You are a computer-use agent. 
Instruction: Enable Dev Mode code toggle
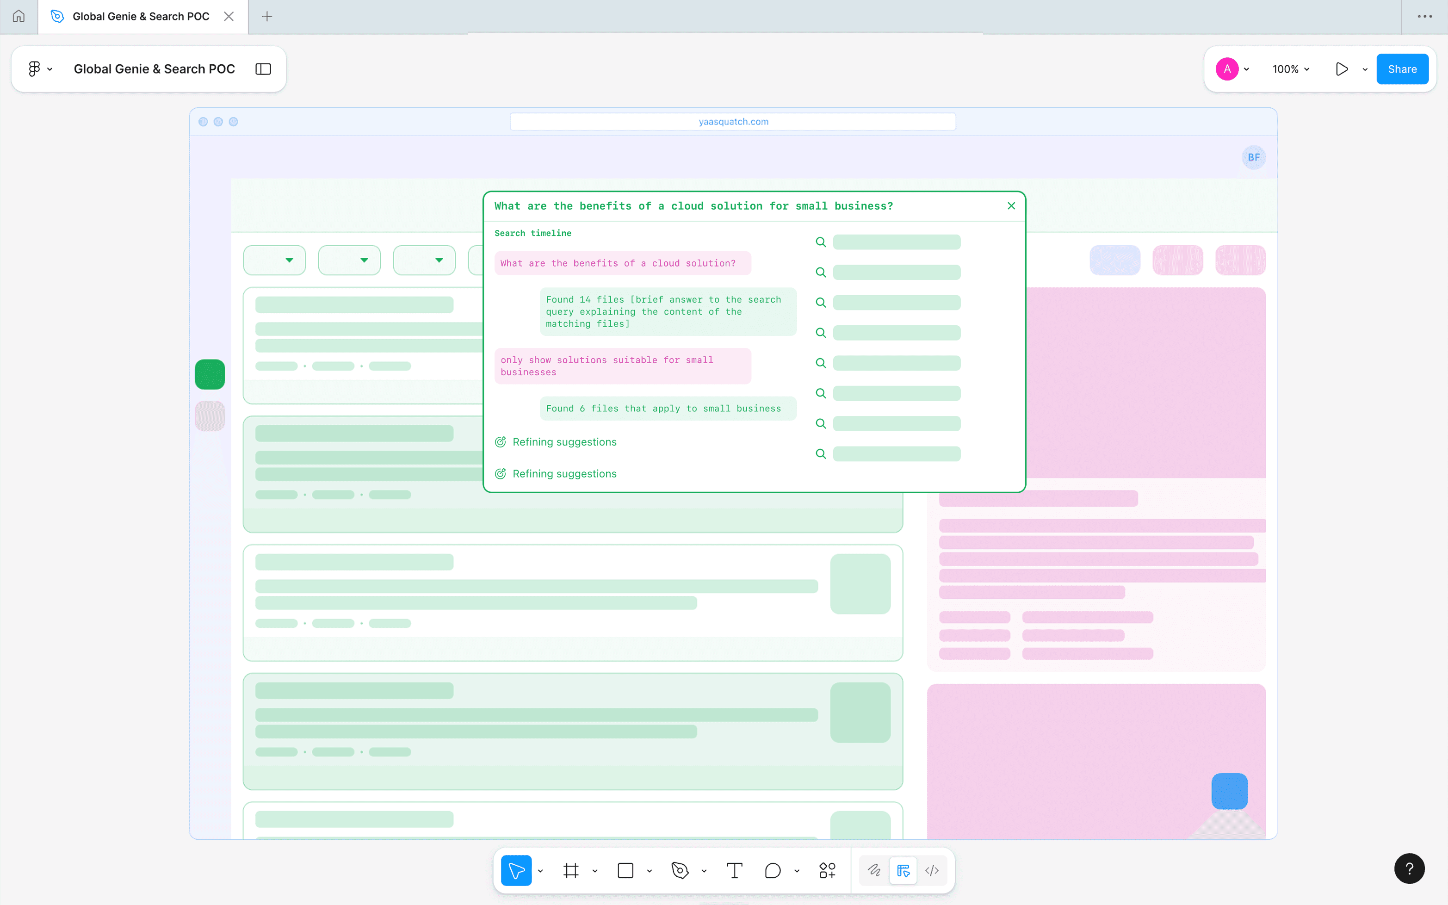[932, 870]
